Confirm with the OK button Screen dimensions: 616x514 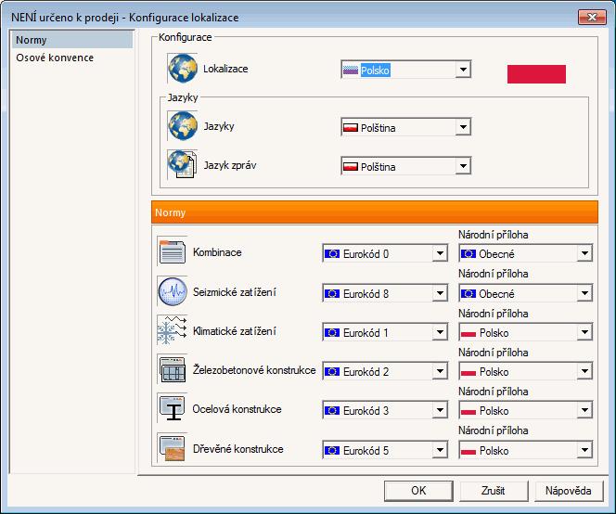418,491
